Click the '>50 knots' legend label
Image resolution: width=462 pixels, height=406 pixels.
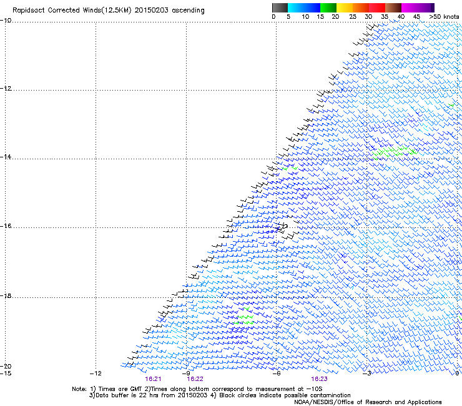(x=444, y=17)
